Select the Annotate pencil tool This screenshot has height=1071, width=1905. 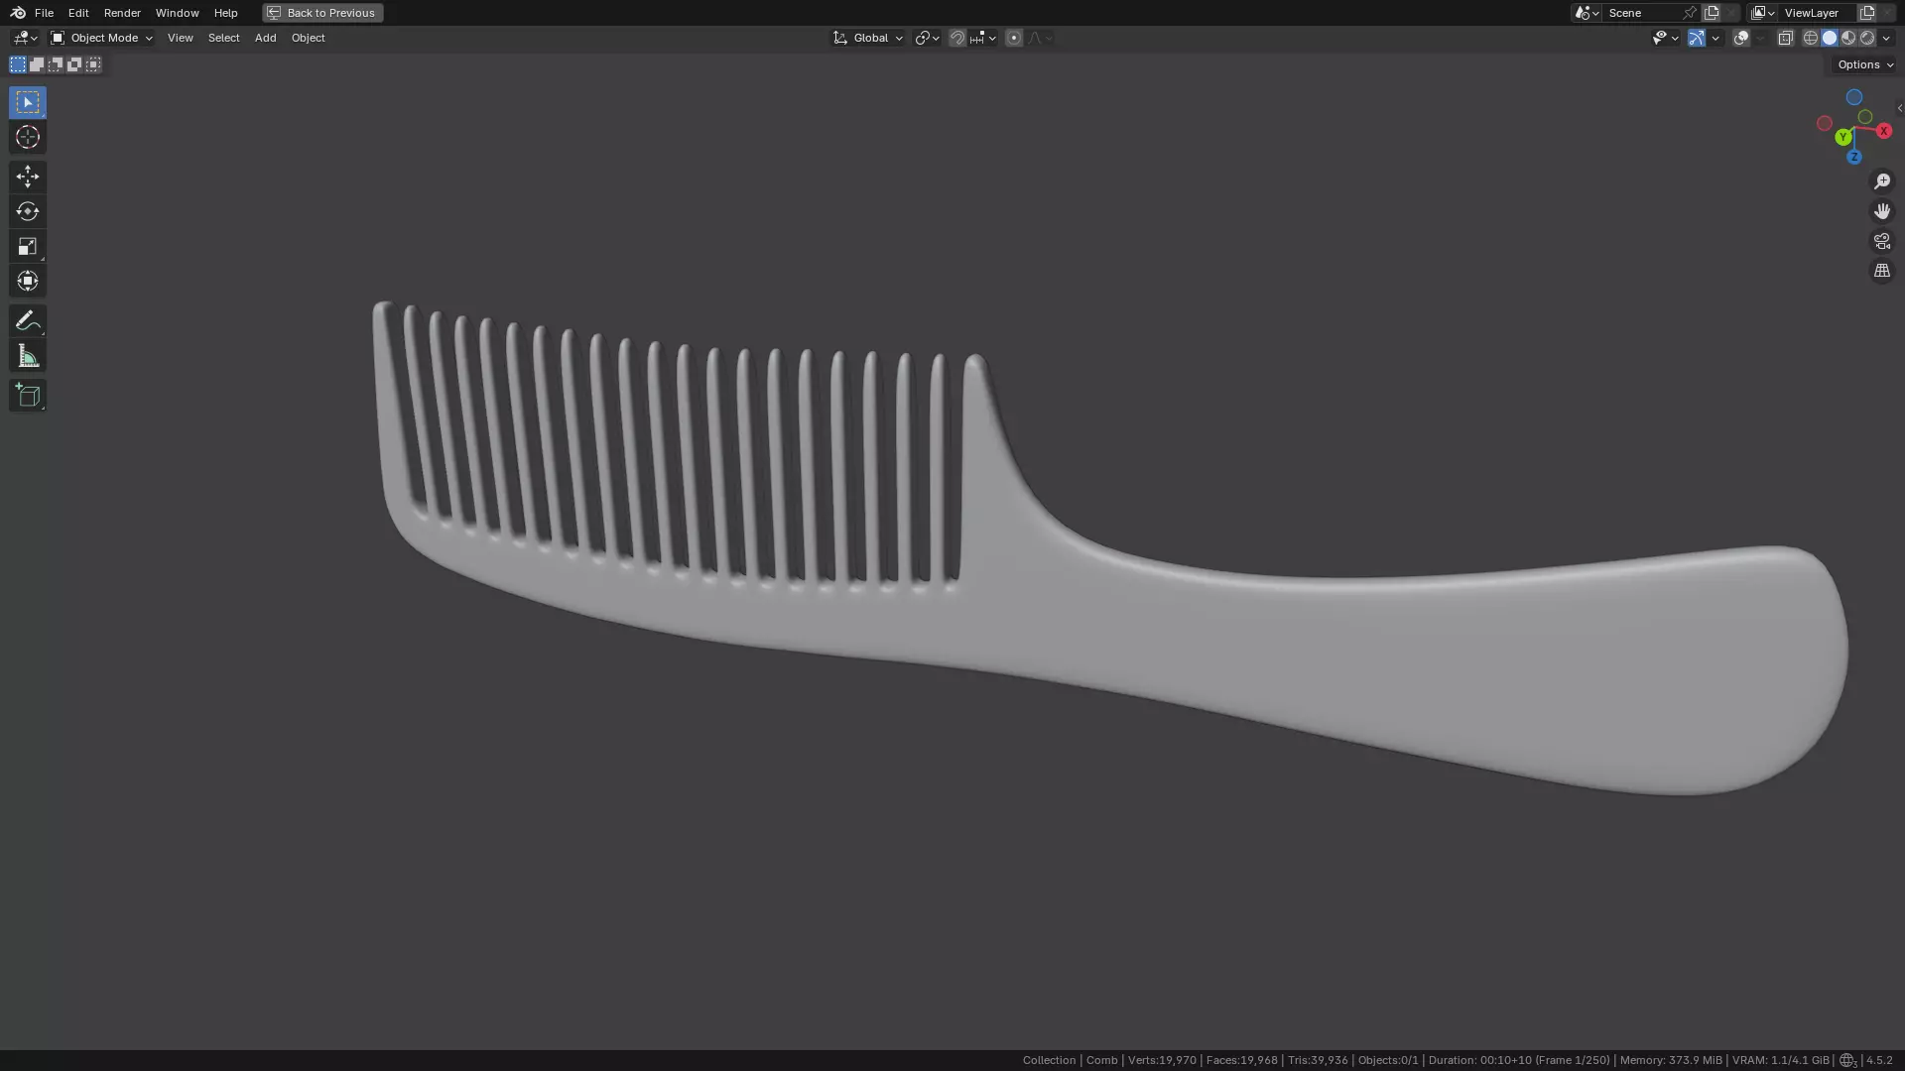(28, 320)
